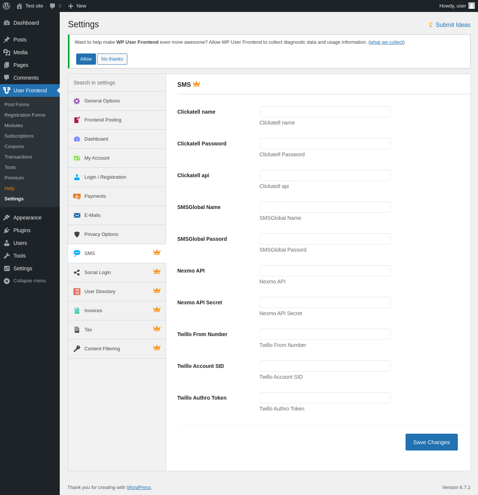This screenshot has width=478, height=495.
Task: Click the Media icon in sidebar
Action: tap(7, 52)
